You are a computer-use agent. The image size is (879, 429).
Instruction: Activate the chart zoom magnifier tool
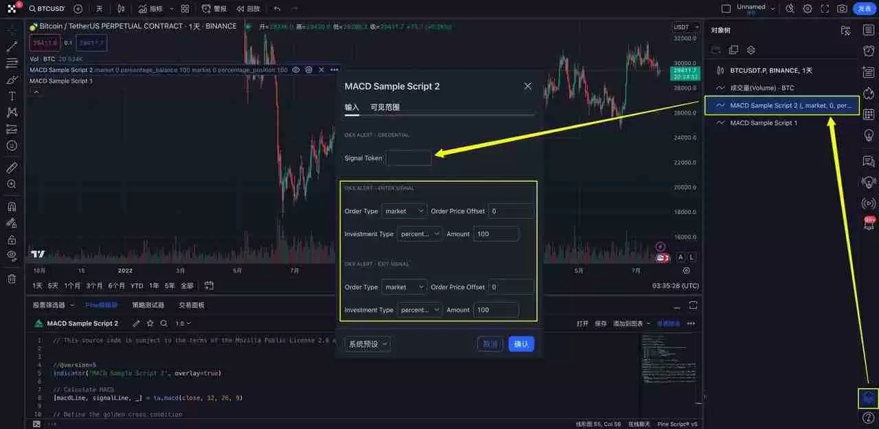(10, 185)
